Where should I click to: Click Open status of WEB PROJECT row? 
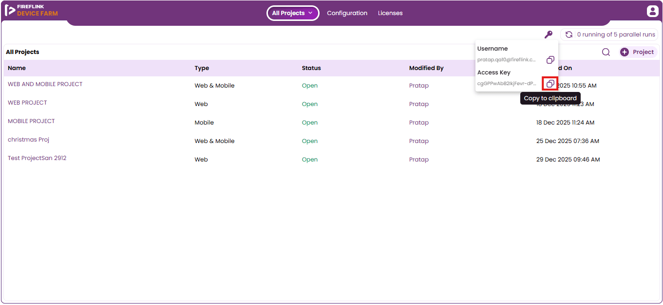tap(310, 104)
